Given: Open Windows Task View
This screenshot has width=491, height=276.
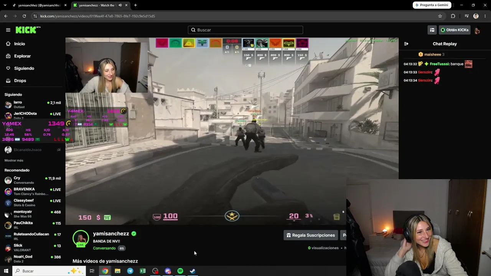Looking at the screenshot, I should 92,271.
